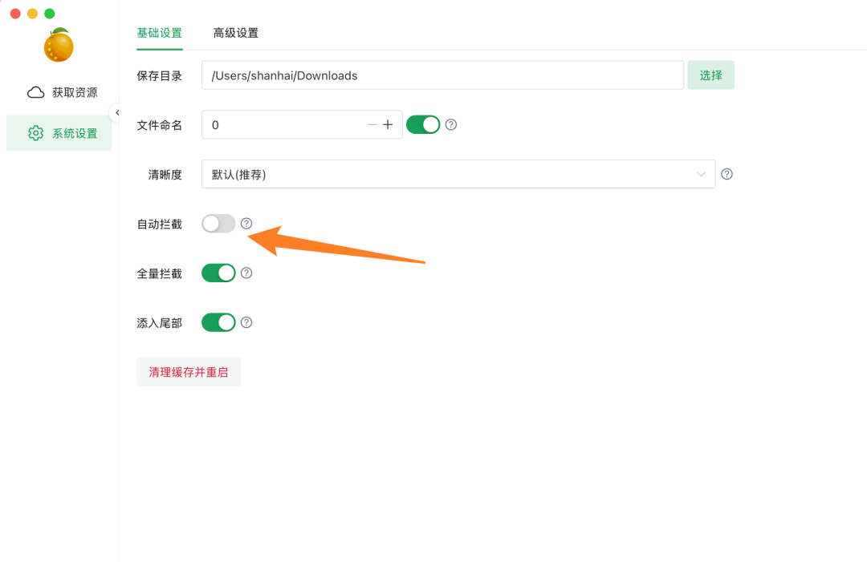867x562 pixels.
Task: Enable the 自动拦截 switch
Action: coord(218,224)
